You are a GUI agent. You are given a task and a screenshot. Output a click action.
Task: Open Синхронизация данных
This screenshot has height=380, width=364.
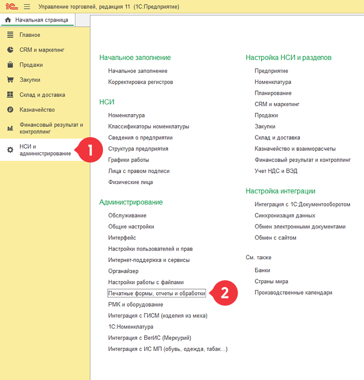tap(285, 216)
